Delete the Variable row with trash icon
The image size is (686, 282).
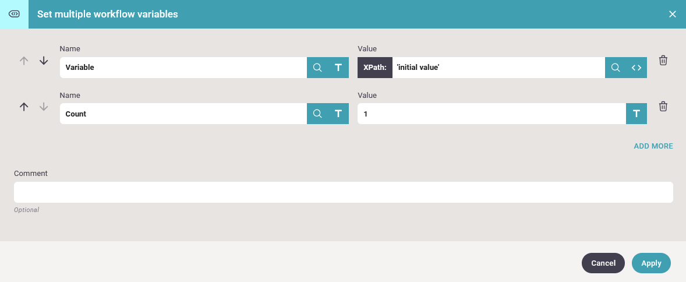click(663, 61)
